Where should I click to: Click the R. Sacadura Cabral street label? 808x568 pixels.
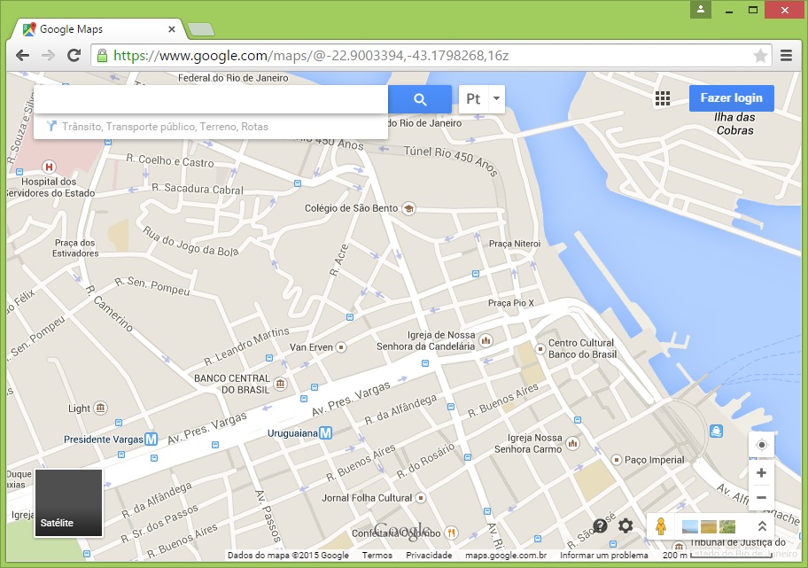[x=198, y=189]
